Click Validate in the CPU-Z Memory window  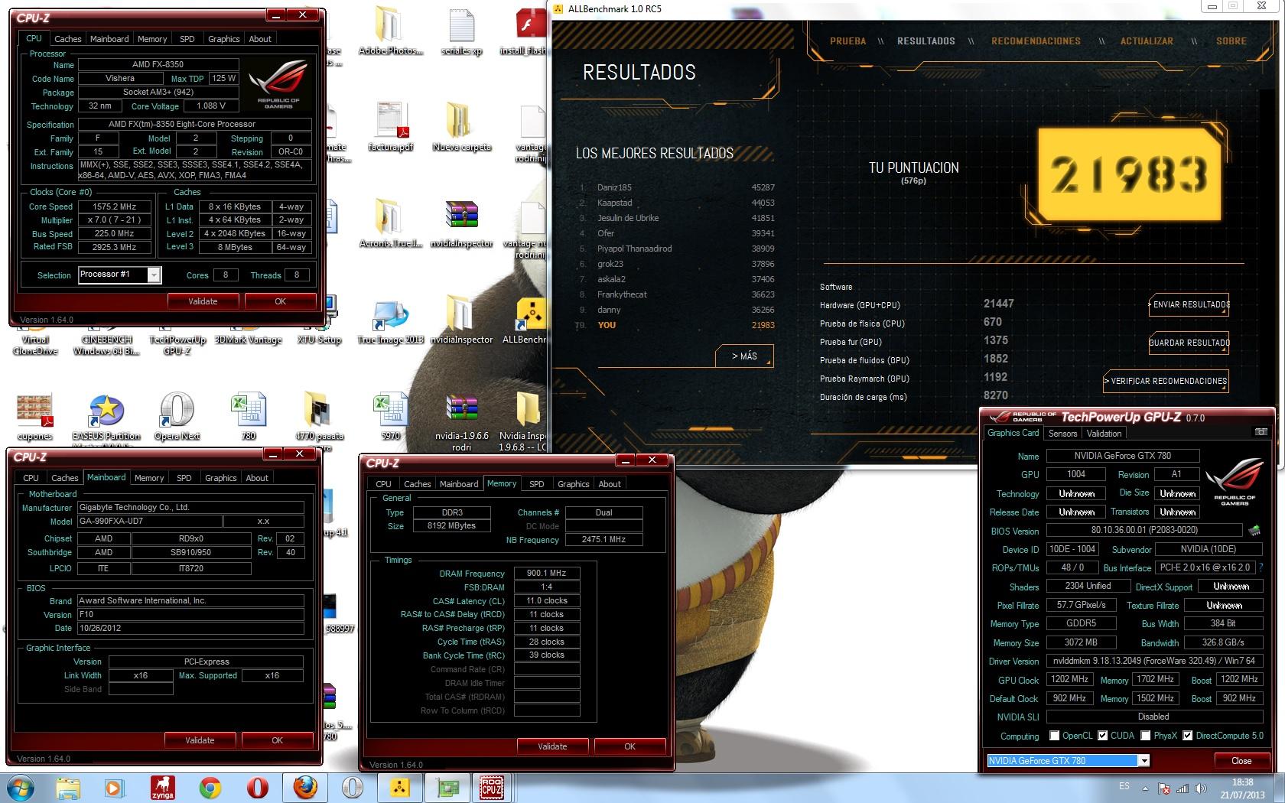[x=552, y=746]
